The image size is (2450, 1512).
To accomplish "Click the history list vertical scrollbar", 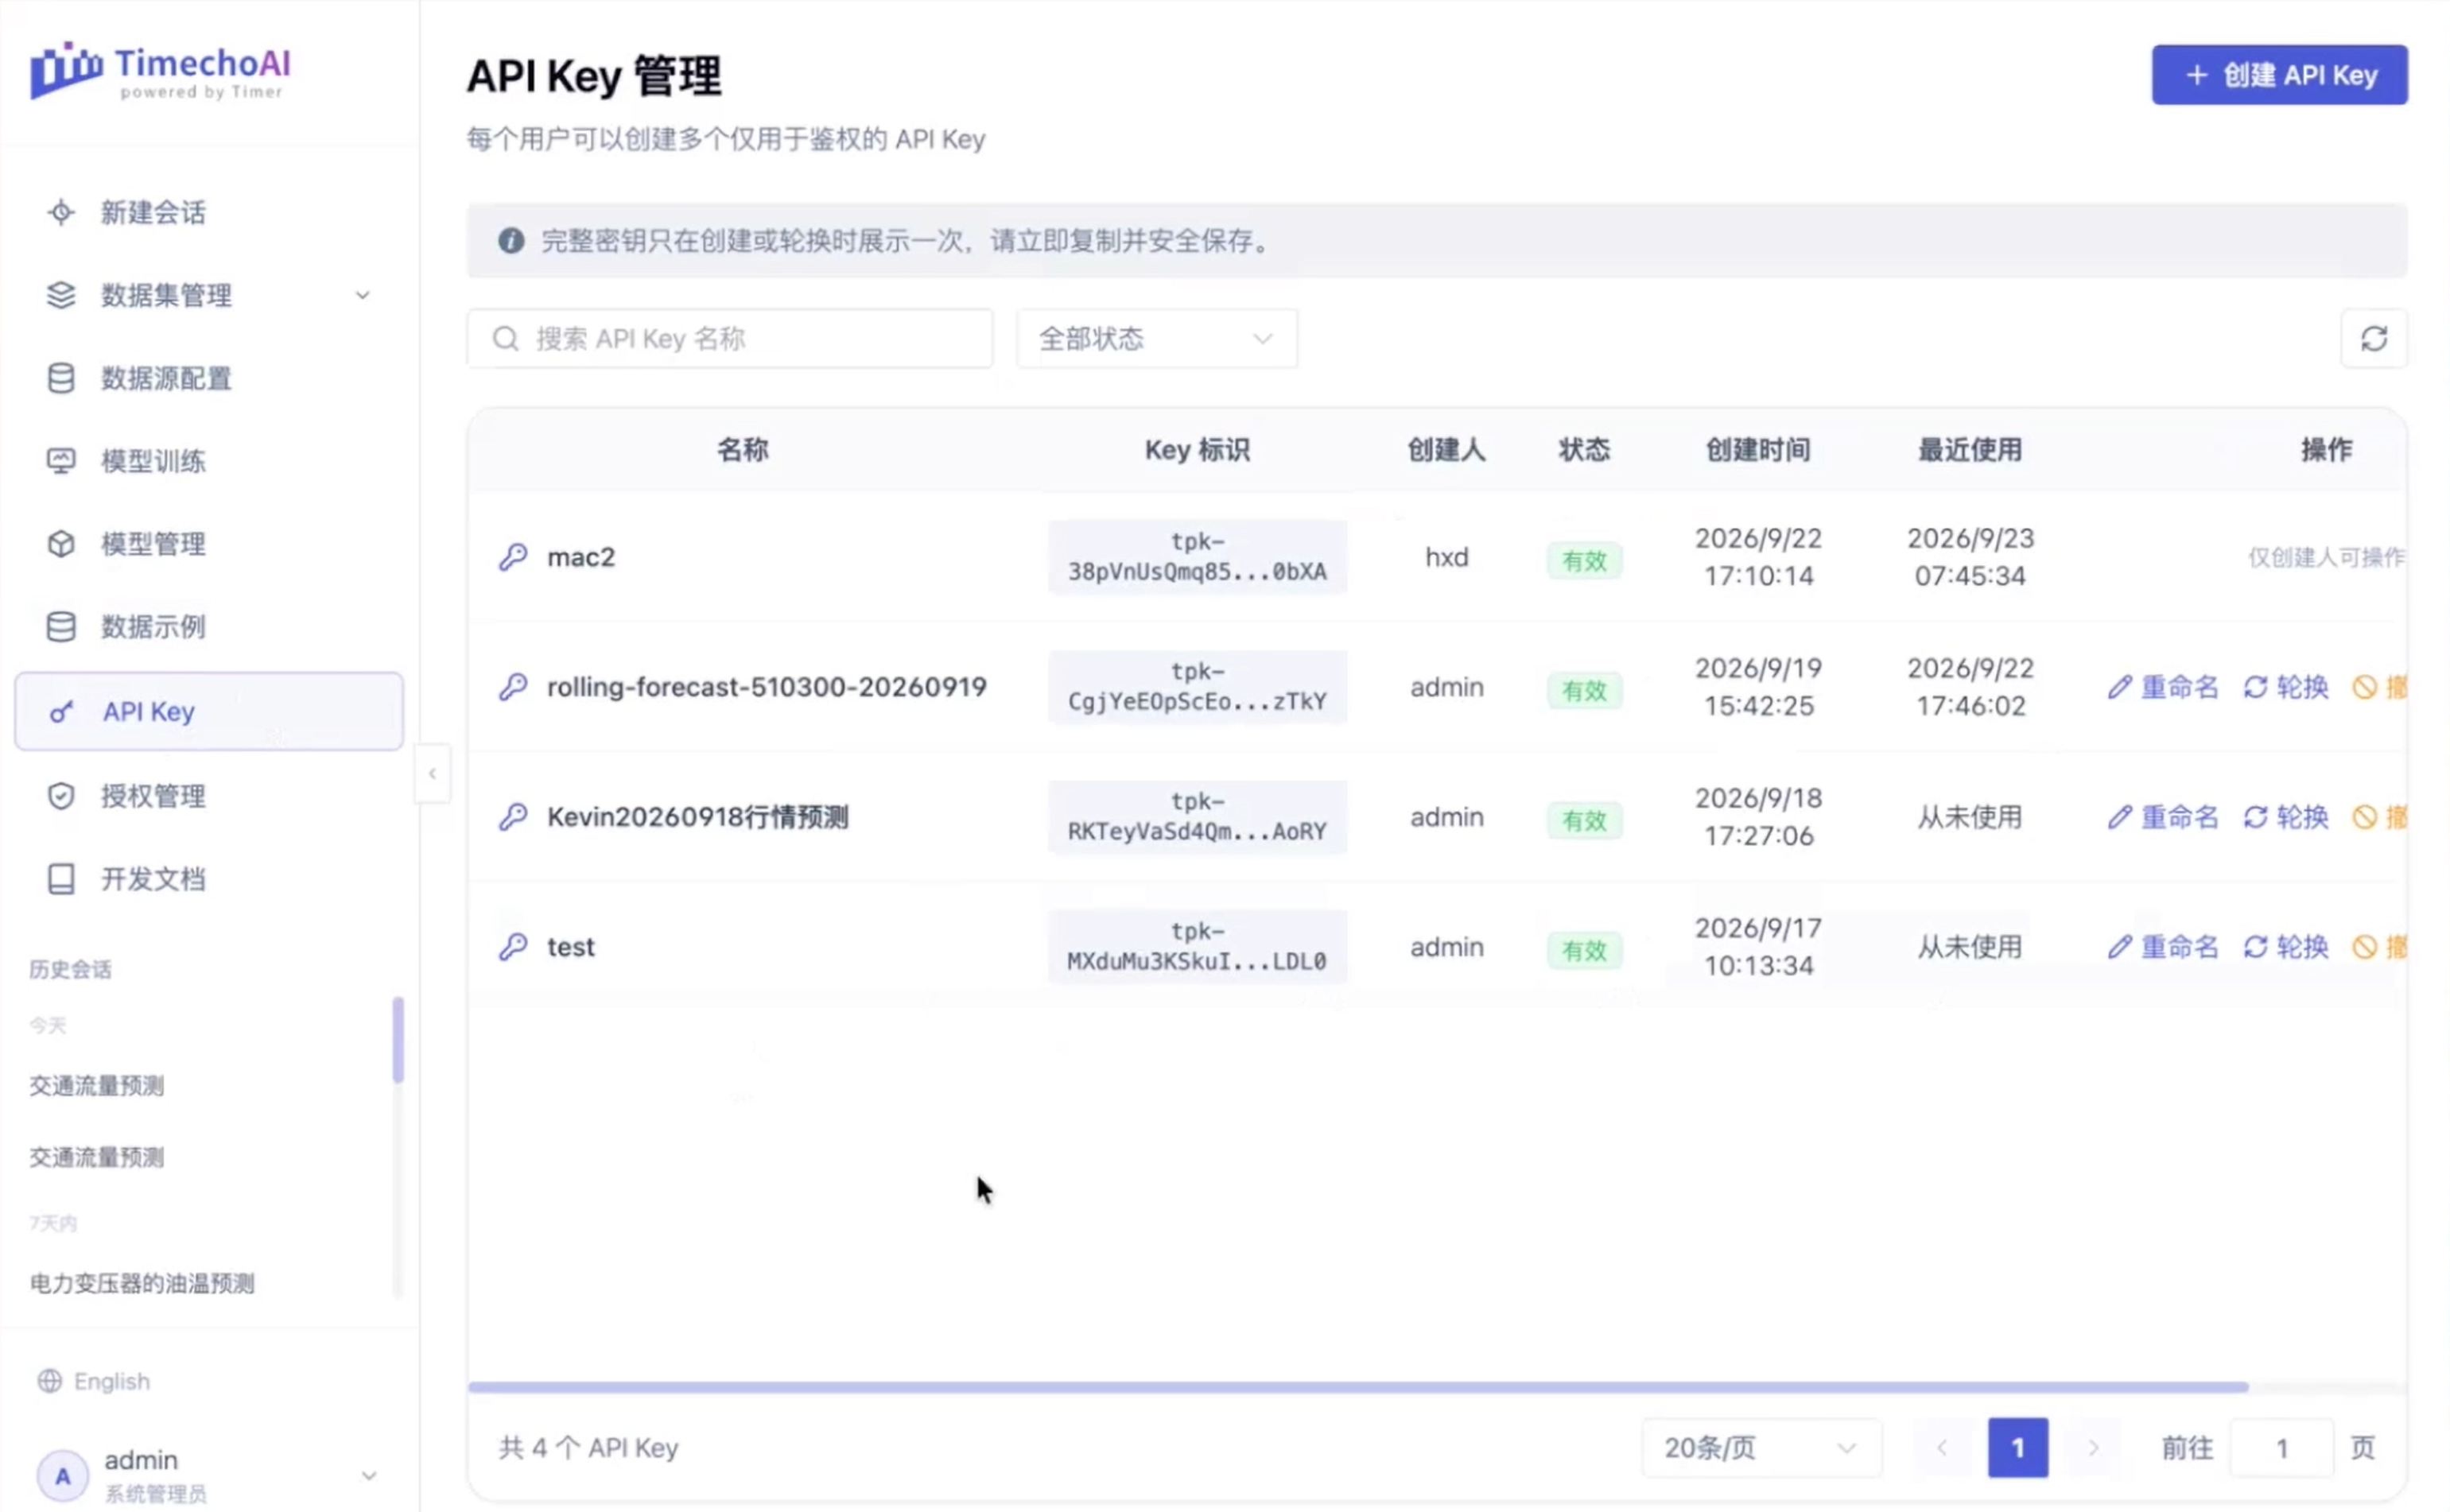I will pyautogui.click(x=398, y=1040).
